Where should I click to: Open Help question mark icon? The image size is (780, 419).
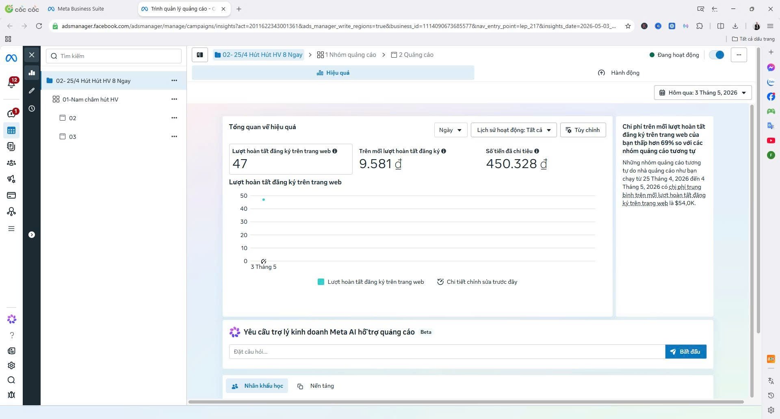click(11, 335)
